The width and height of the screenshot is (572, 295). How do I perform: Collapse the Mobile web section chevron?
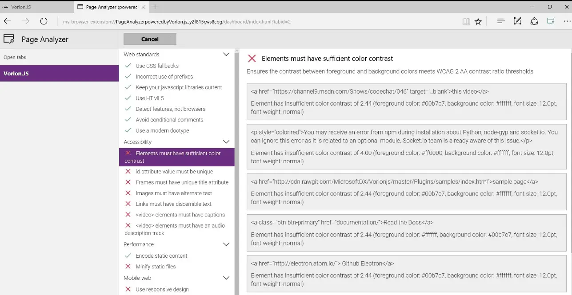click(226, 278)
